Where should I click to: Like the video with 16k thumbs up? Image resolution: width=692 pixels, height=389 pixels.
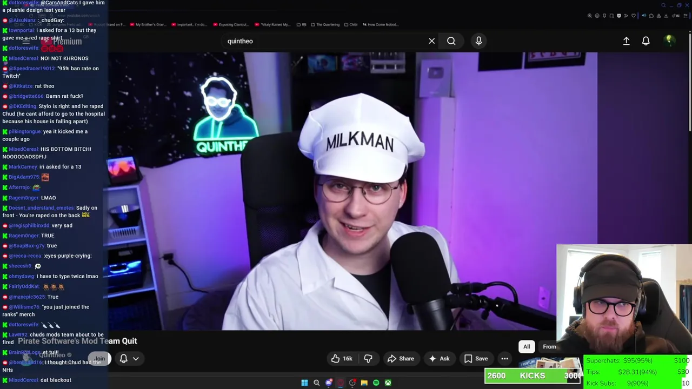pyautogui.click(x=342, y=359)
